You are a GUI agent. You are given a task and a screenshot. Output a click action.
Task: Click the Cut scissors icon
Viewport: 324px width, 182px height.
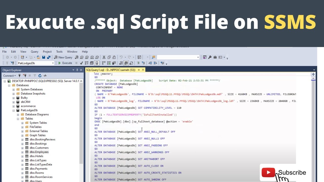click(x=104, y=57)
